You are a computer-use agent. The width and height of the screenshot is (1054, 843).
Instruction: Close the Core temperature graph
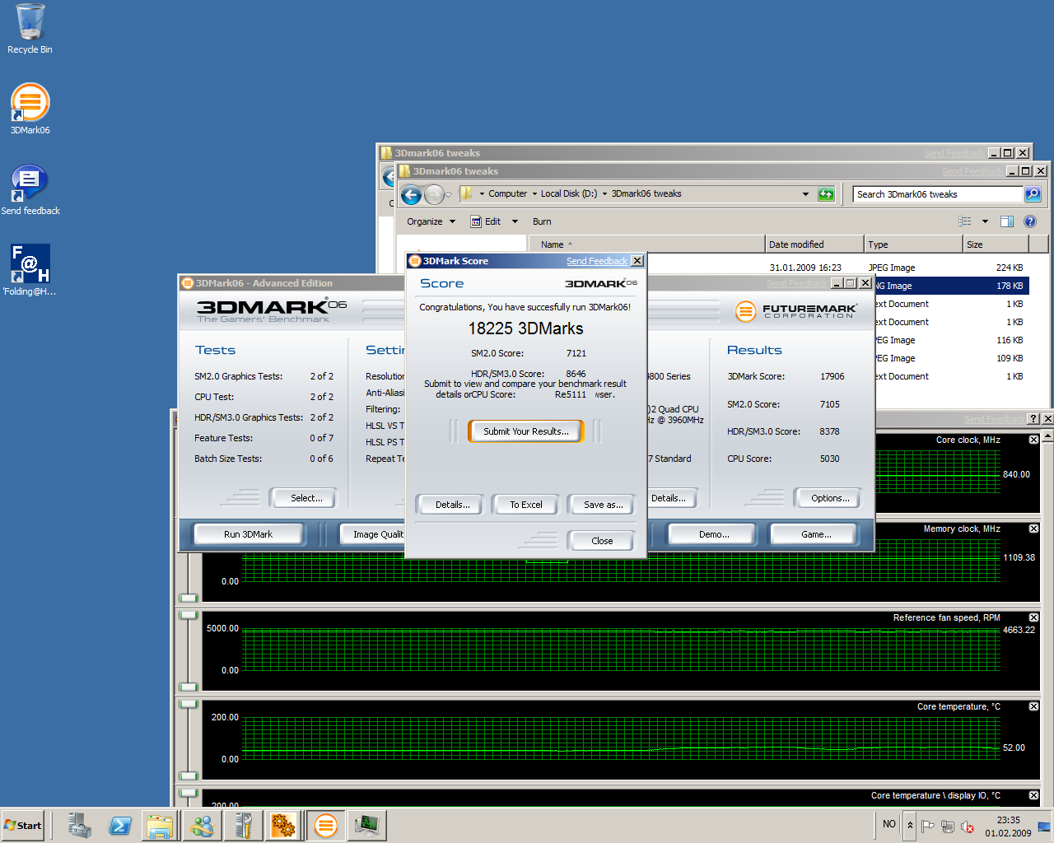[x=1033, y=706]
